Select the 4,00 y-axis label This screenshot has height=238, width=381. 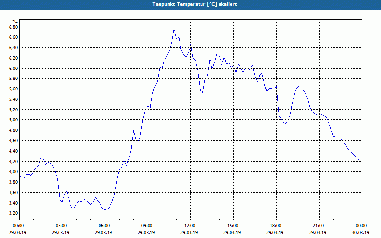(x=13, y=172)
